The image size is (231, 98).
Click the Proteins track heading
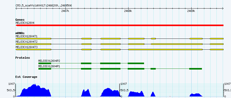[x=23, y=58]
